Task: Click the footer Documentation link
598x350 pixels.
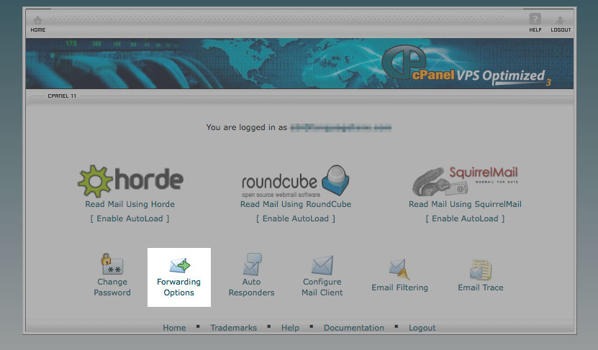Action: click(354, 328)
